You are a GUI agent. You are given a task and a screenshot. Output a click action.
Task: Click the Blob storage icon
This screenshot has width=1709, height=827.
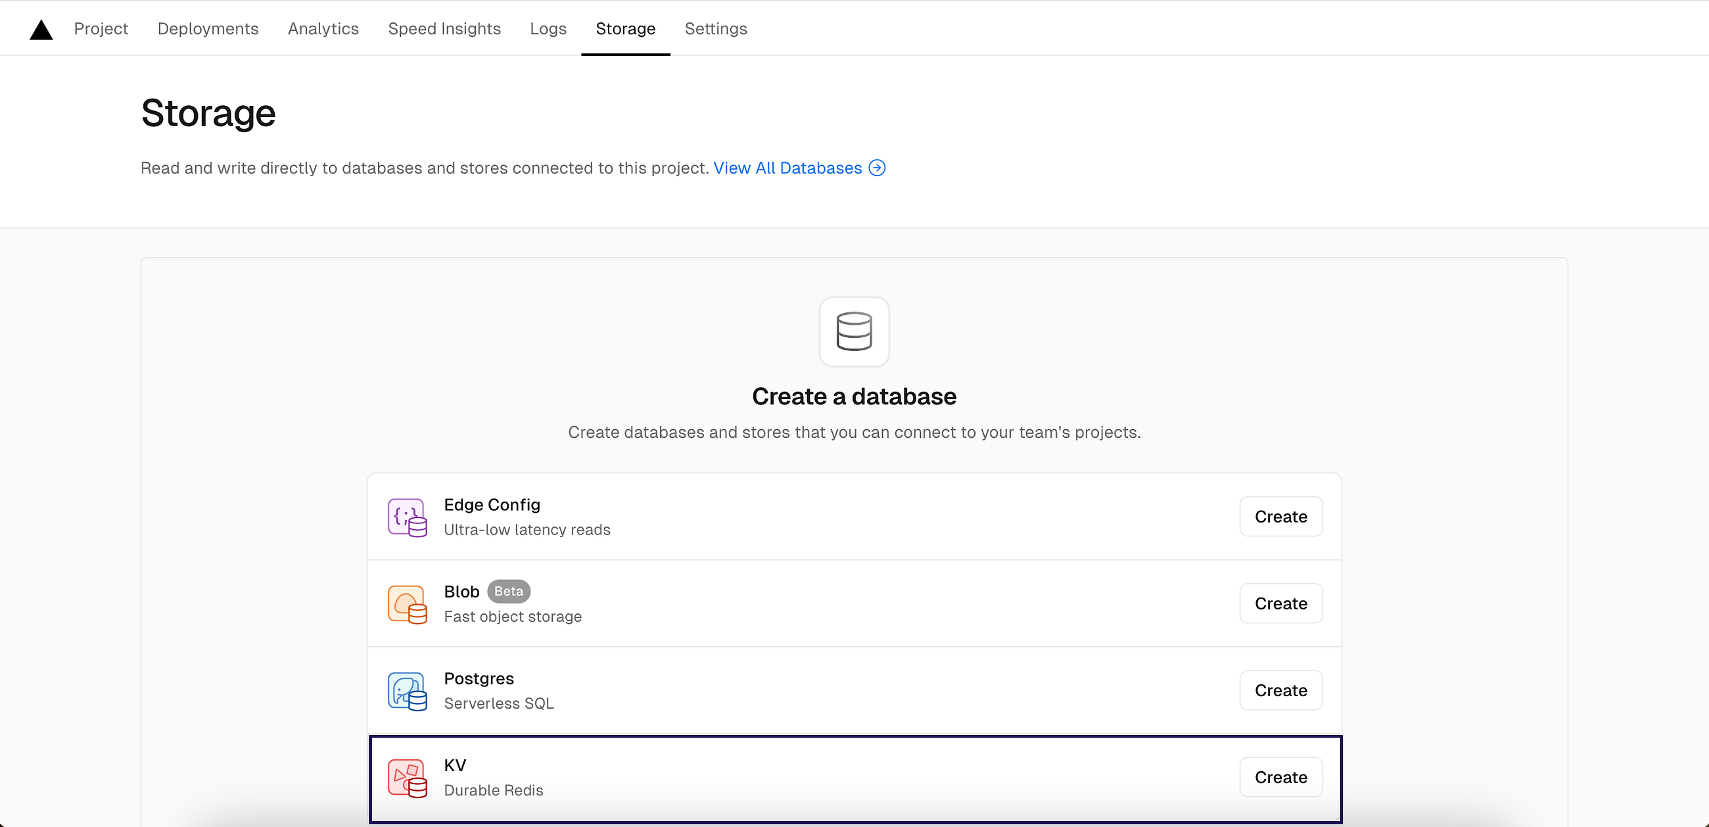click(408, 604)
